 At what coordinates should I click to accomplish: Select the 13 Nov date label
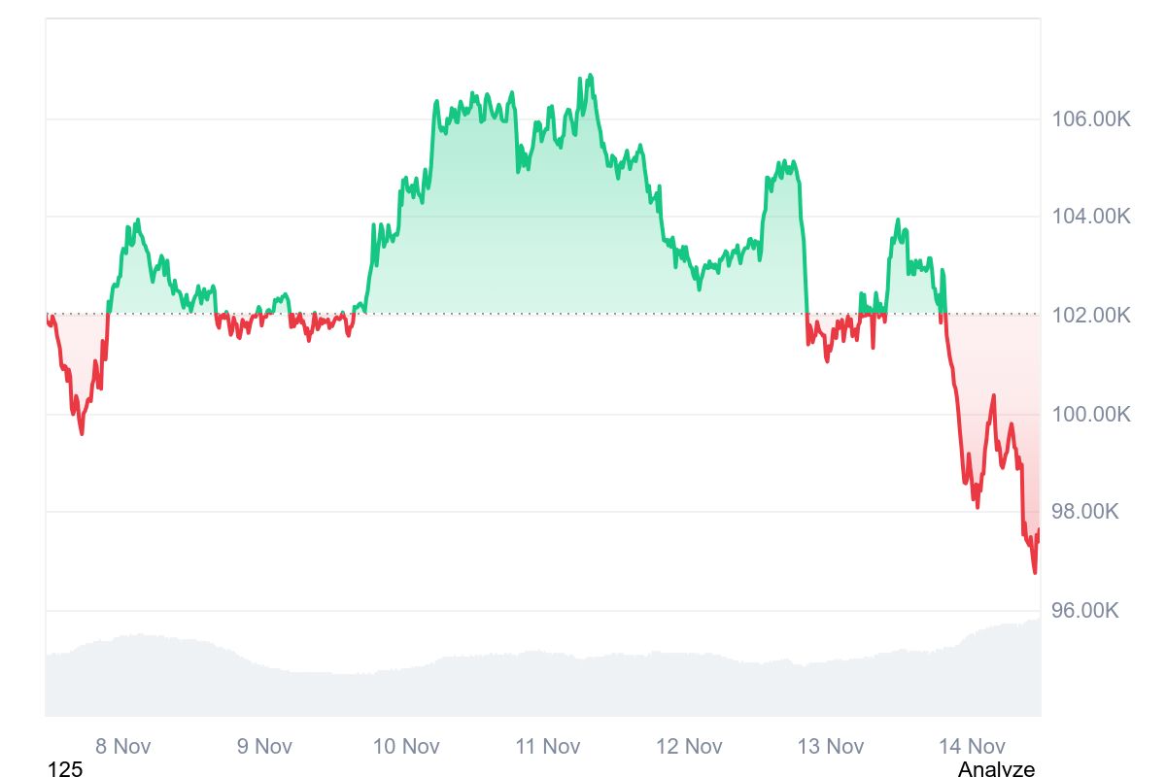tap(831, 747)
